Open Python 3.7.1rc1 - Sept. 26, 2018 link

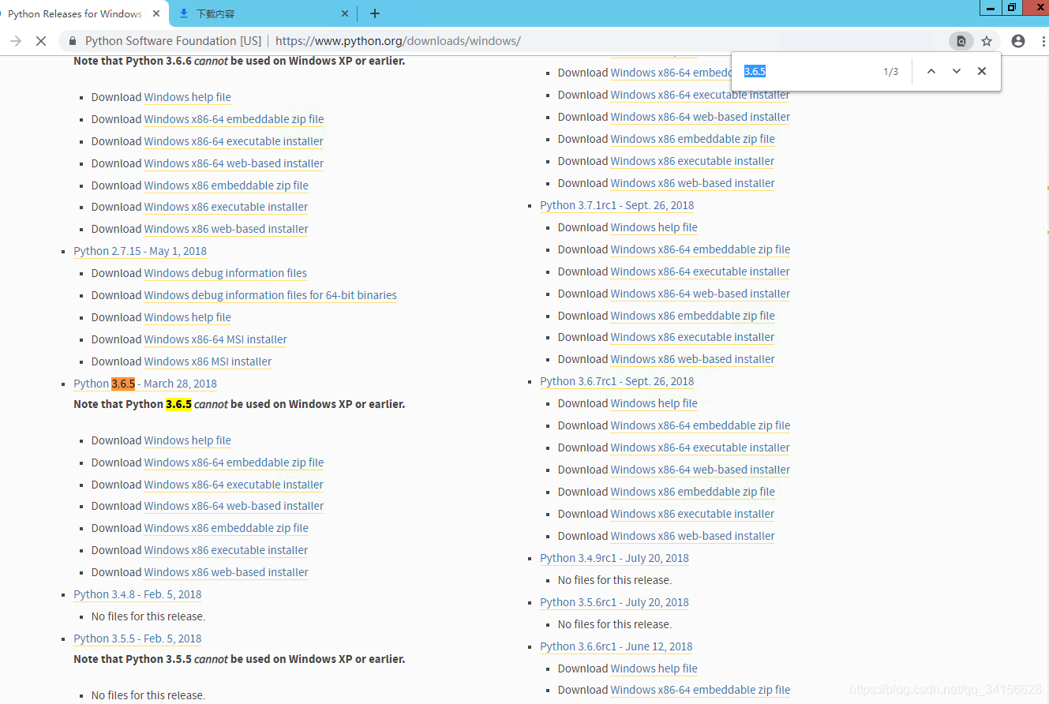(x=617, y=205)
